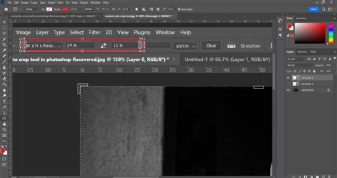Click the rainbow hue slider
337x178 pixels.
(331, 33)
